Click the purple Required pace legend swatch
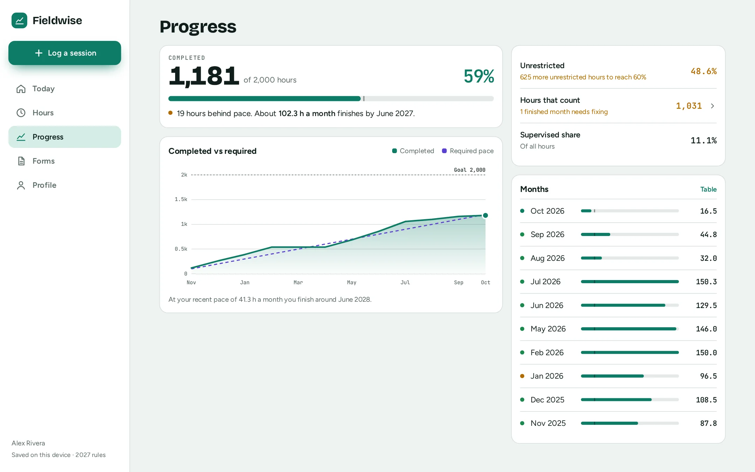Viewport: 755px width, 472px height. pos(444,151)
